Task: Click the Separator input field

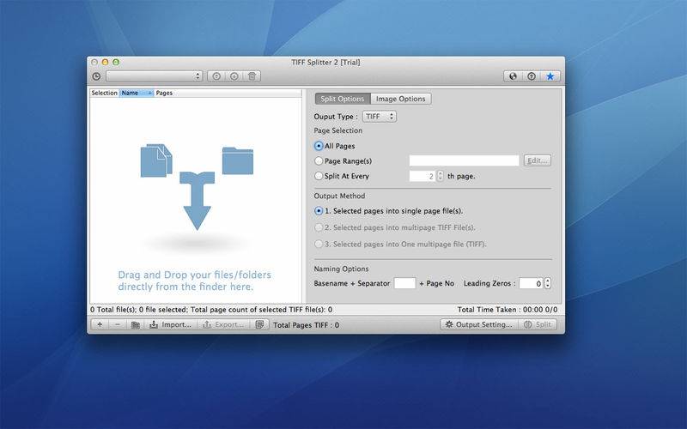Action: point(404,283)
